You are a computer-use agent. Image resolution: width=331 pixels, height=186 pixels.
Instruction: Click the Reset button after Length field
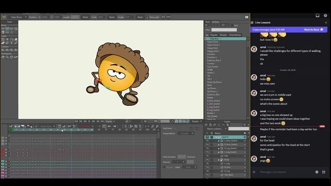85,17
